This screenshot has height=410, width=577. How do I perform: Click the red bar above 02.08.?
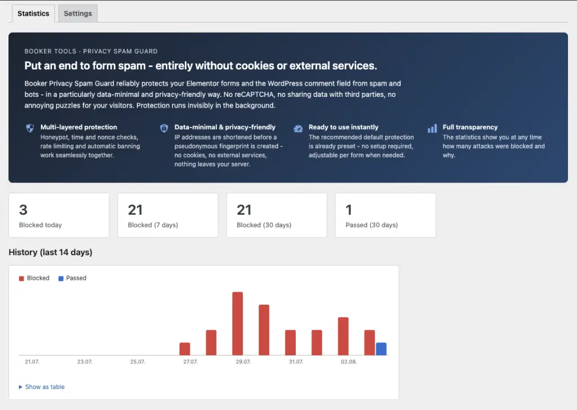[343, 336]
